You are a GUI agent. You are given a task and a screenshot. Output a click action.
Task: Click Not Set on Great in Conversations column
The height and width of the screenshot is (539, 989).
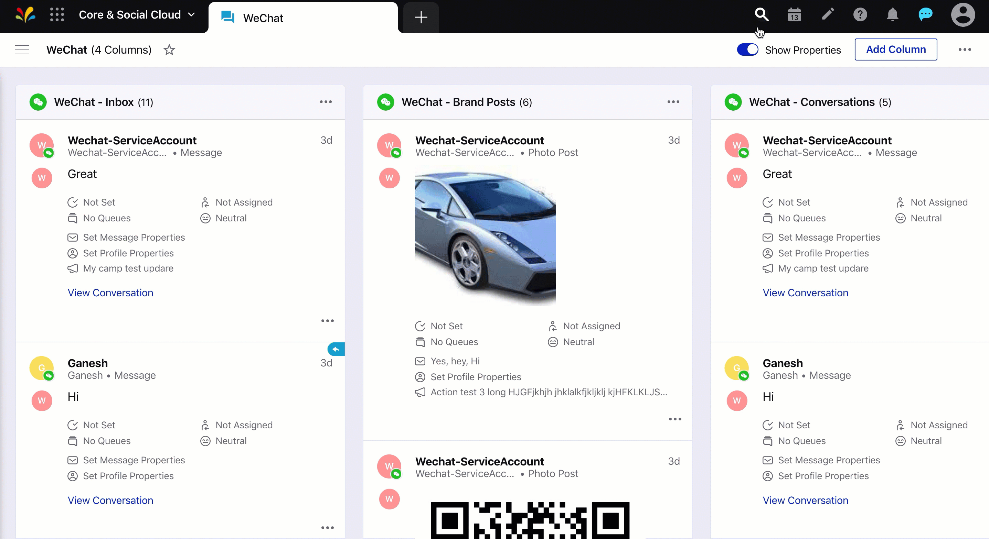pyautogui.click(x=786, y=202)
